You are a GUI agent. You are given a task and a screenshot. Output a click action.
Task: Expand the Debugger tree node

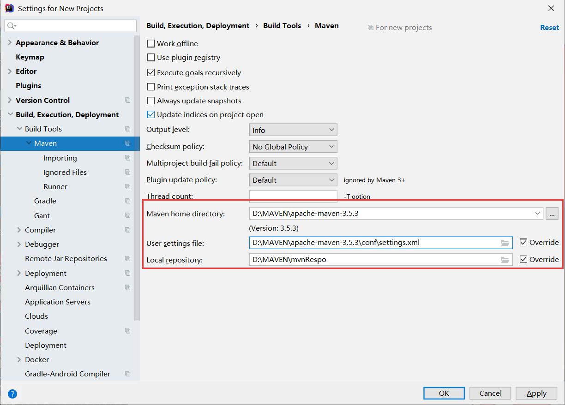point(19,244)
